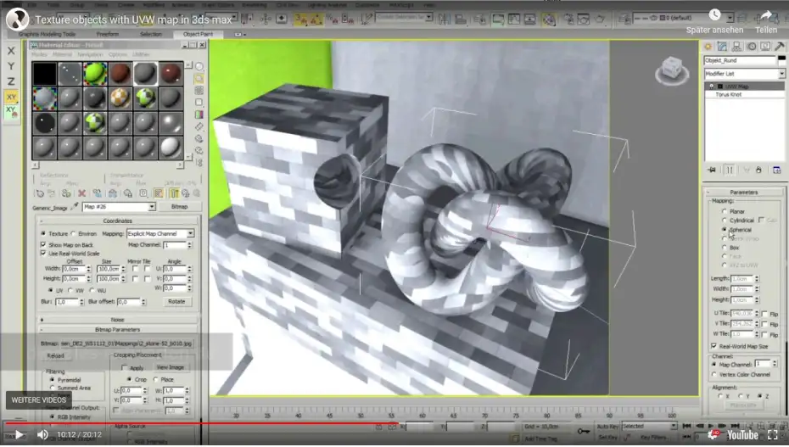Play the YouTube video

coord(20,435)
